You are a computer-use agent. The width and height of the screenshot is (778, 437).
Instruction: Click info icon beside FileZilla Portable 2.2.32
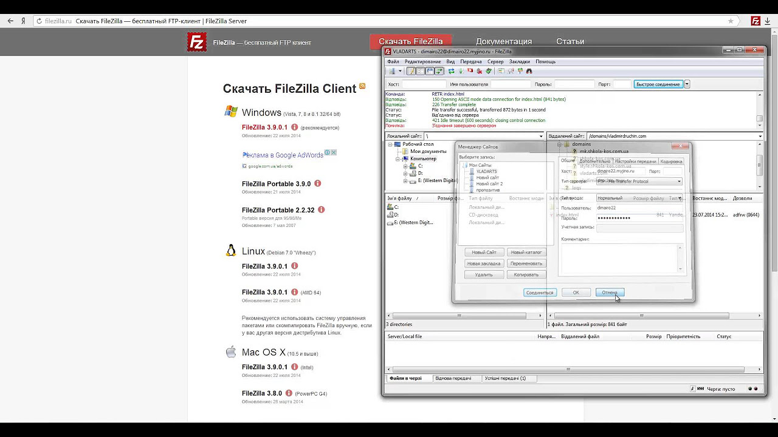click(322, 210)
